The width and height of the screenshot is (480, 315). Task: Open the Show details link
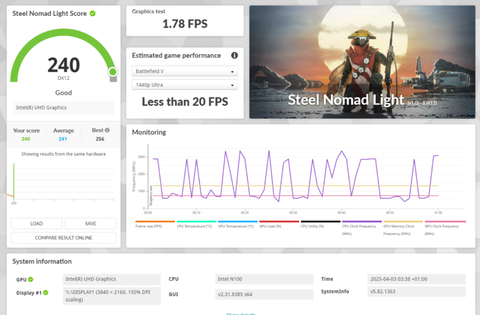240,314
